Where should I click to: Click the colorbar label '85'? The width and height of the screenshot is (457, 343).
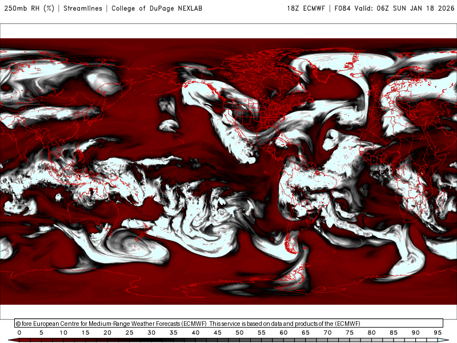point(394,333)
